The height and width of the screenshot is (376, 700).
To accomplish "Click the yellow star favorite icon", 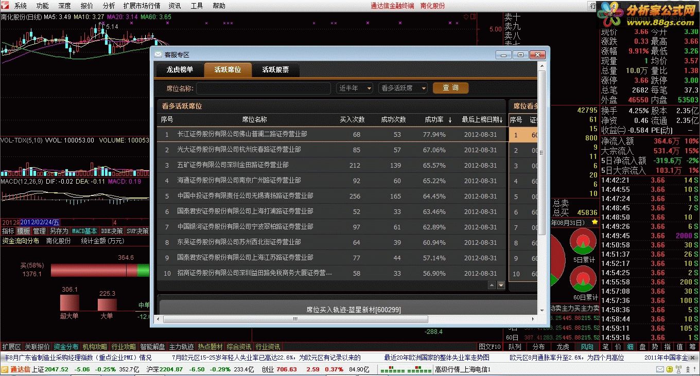I will (x=595, y=222).
